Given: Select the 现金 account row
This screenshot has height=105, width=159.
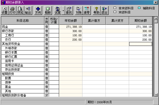Looking at the screenshot, I should [23, 27].
